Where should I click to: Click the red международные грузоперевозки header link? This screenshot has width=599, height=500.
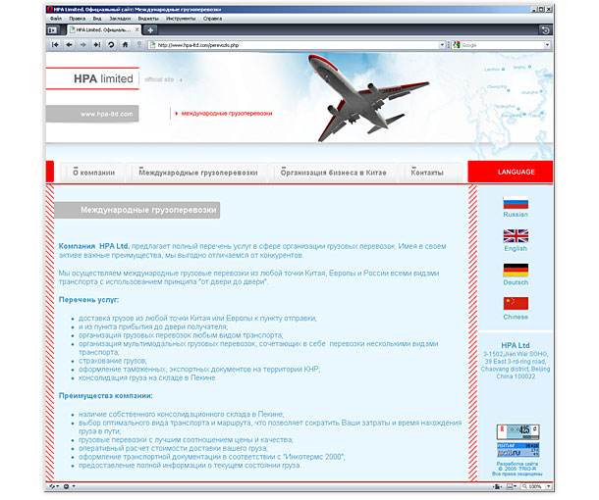pos(227,114)
